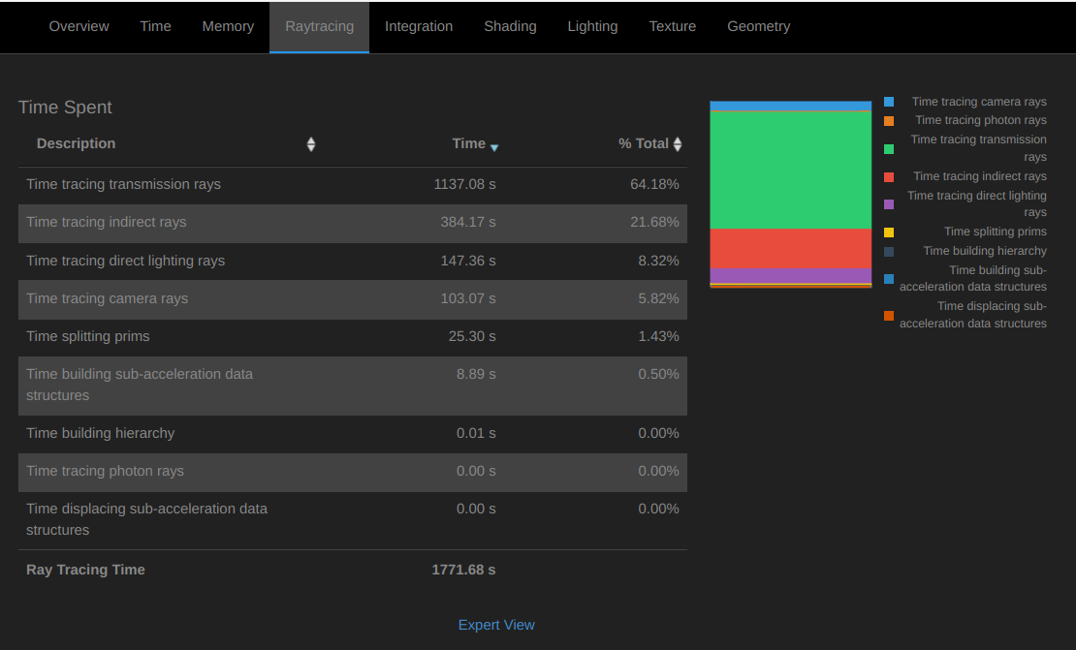
Task: Click the Expert View link
Action: (x=496, y=626)
